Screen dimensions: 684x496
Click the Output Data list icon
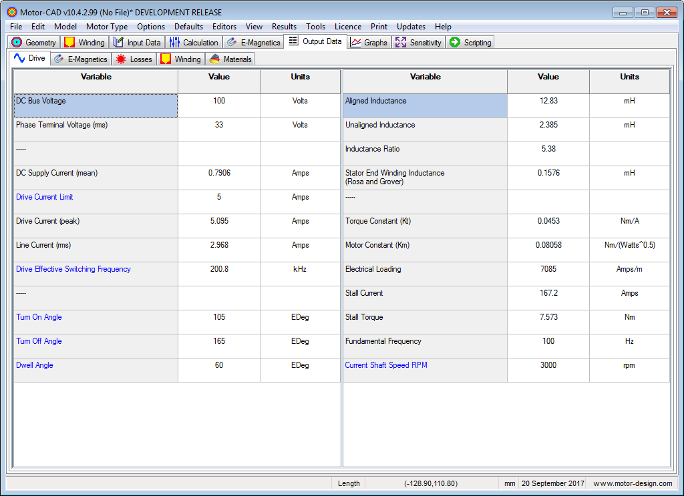click(x=293, y=41)
